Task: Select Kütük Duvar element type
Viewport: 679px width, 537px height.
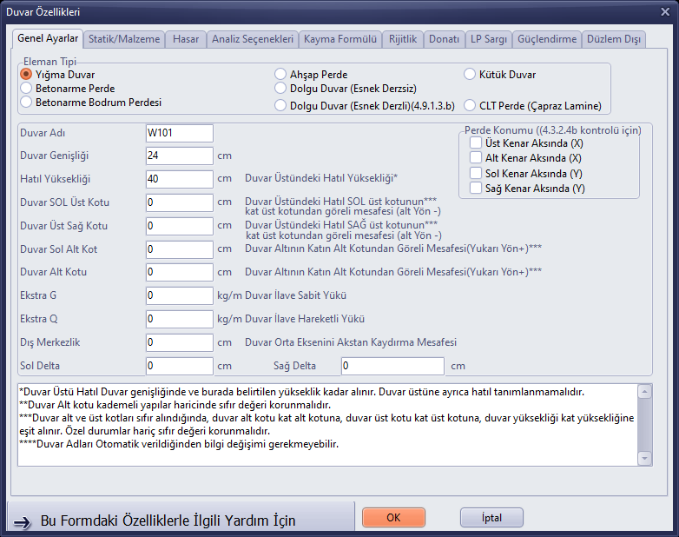Action: [x=470, y=74]
